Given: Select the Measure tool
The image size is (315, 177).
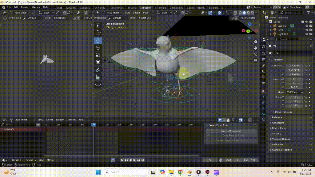Looking at the screenshot, I should 98,77.
